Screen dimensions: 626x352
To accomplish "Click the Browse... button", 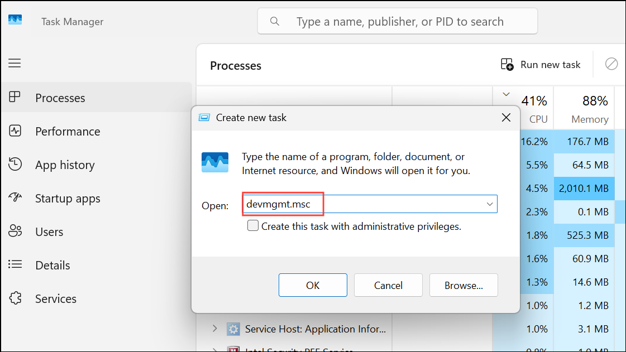I will pyautogui.click(x=463, y=285).
